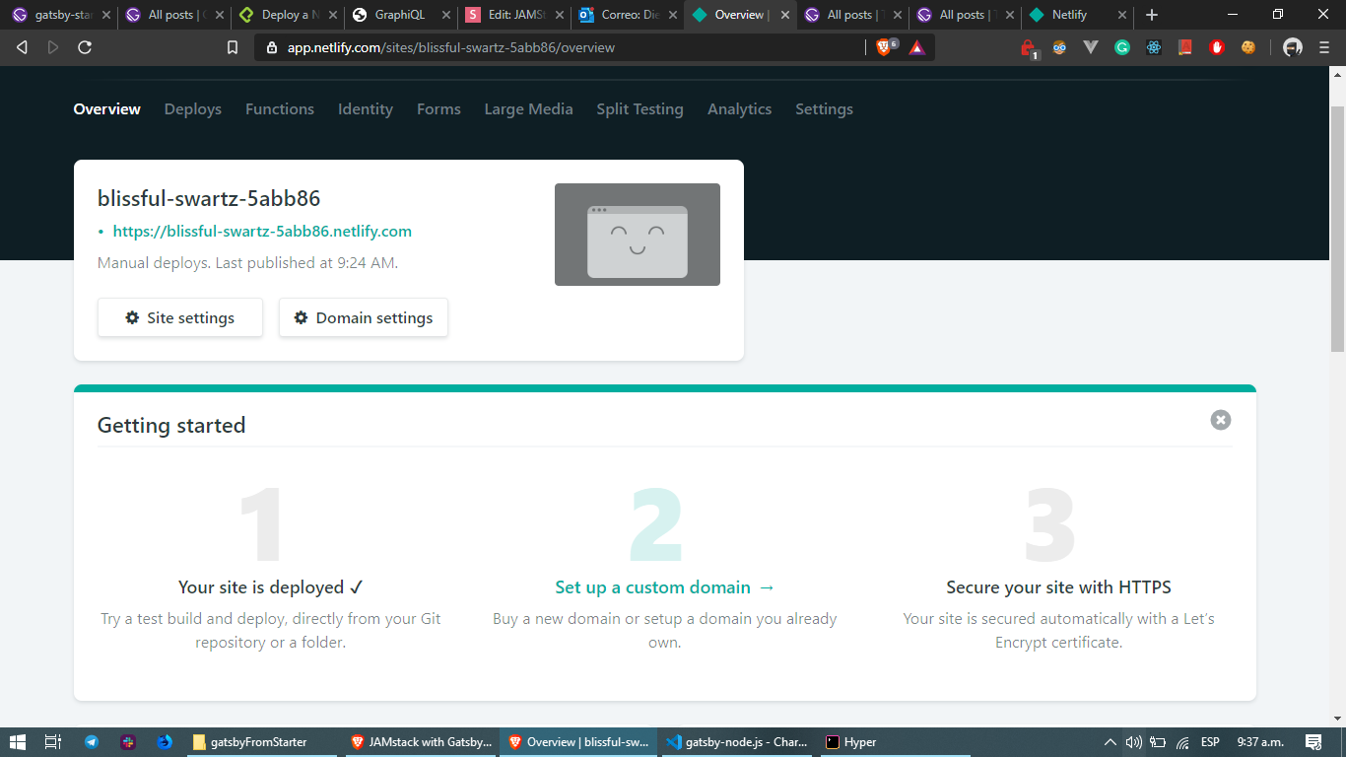Viewport: 1346px width, 757px height.
Task: Switch to gatsby-node.js VS Code taskbar window
Action: pos(736,742)
